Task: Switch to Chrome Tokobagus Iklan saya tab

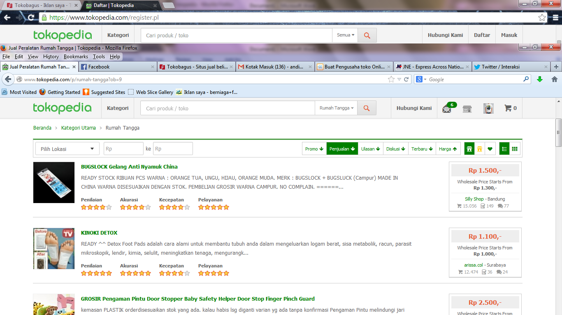Action: coord(42,6)
